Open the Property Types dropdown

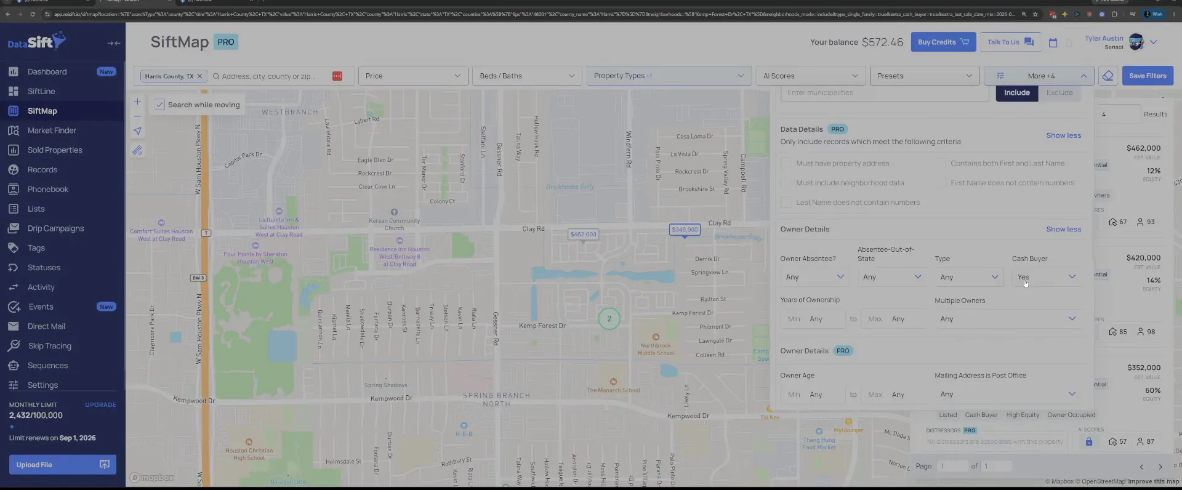coord(669,76)
